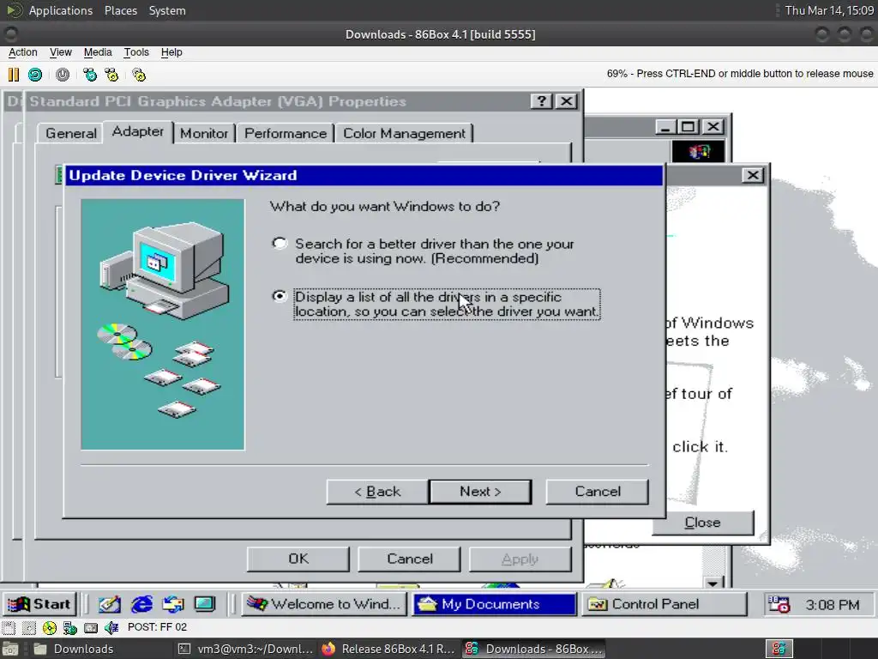
Task: Launch Internet Explorer from Quick Launch
Action: [x=141, y=604]
